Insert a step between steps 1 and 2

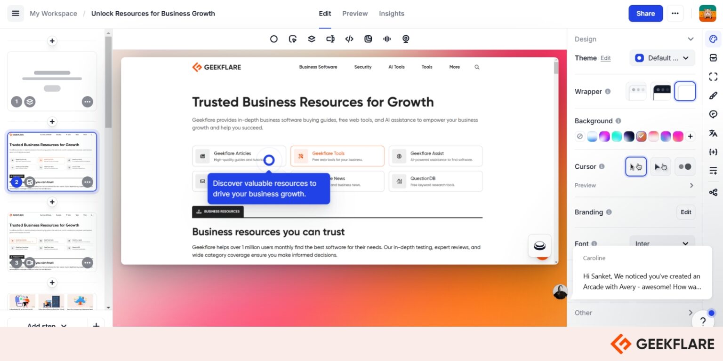point(52,122)
